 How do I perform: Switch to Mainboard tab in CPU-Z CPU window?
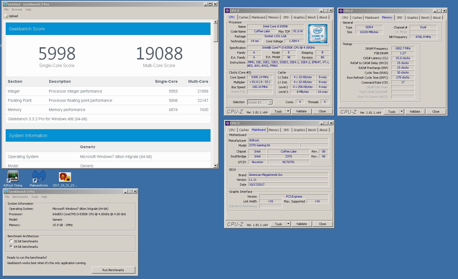coord(258,17)
